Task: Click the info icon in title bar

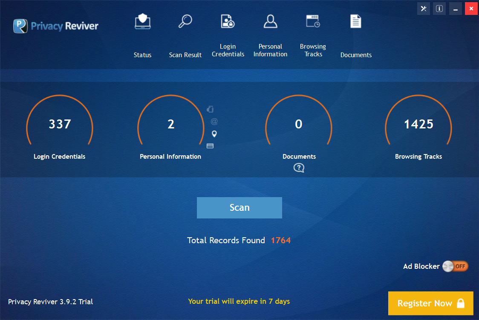Action: point(439,9)
